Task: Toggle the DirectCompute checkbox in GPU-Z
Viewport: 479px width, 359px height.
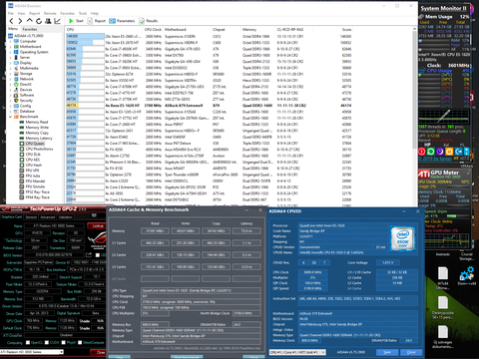Action: tap(80, 342)
